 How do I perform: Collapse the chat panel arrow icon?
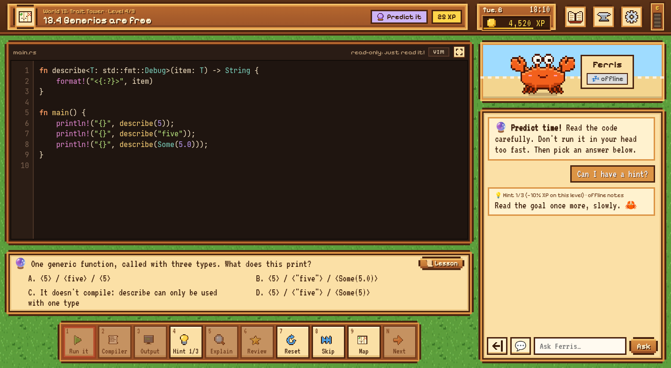pyautogui.click(x=497, y=346)
